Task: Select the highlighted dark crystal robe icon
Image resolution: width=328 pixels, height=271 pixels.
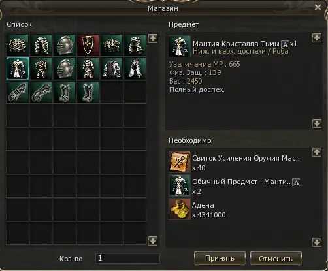Action: tap(18, 69)
